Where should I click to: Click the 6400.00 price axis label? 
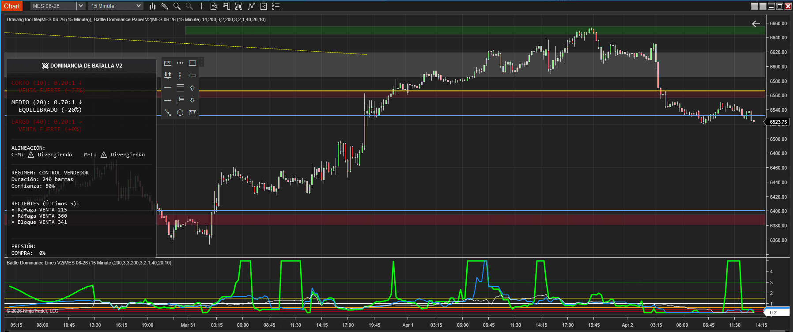point(778,211)
